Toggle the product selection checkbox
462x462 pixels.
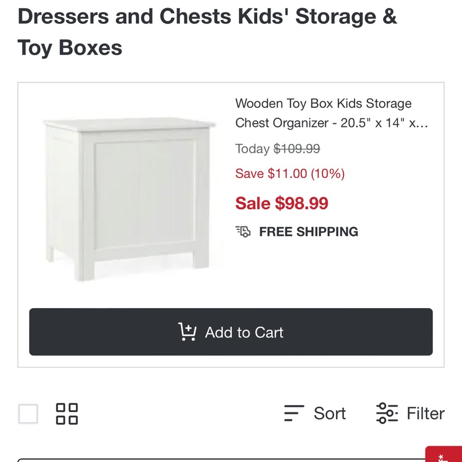(28, 414)
